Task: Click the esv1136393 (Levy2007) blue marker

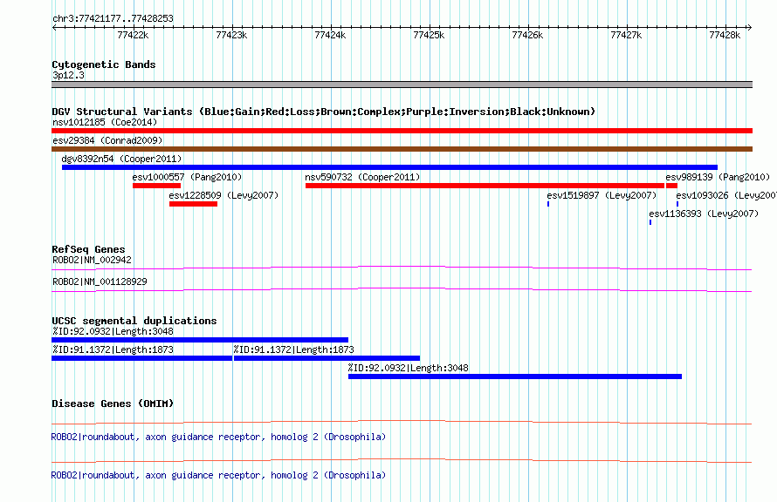Action: point(650,222)
